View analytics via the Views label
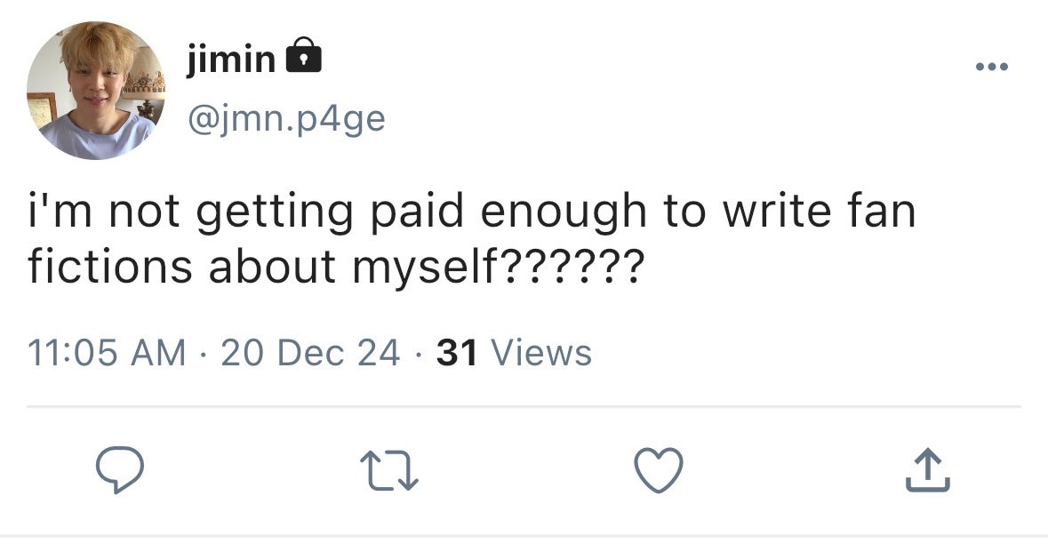The height and width of the screenshot is (552, 1048). tap(541, 353)
